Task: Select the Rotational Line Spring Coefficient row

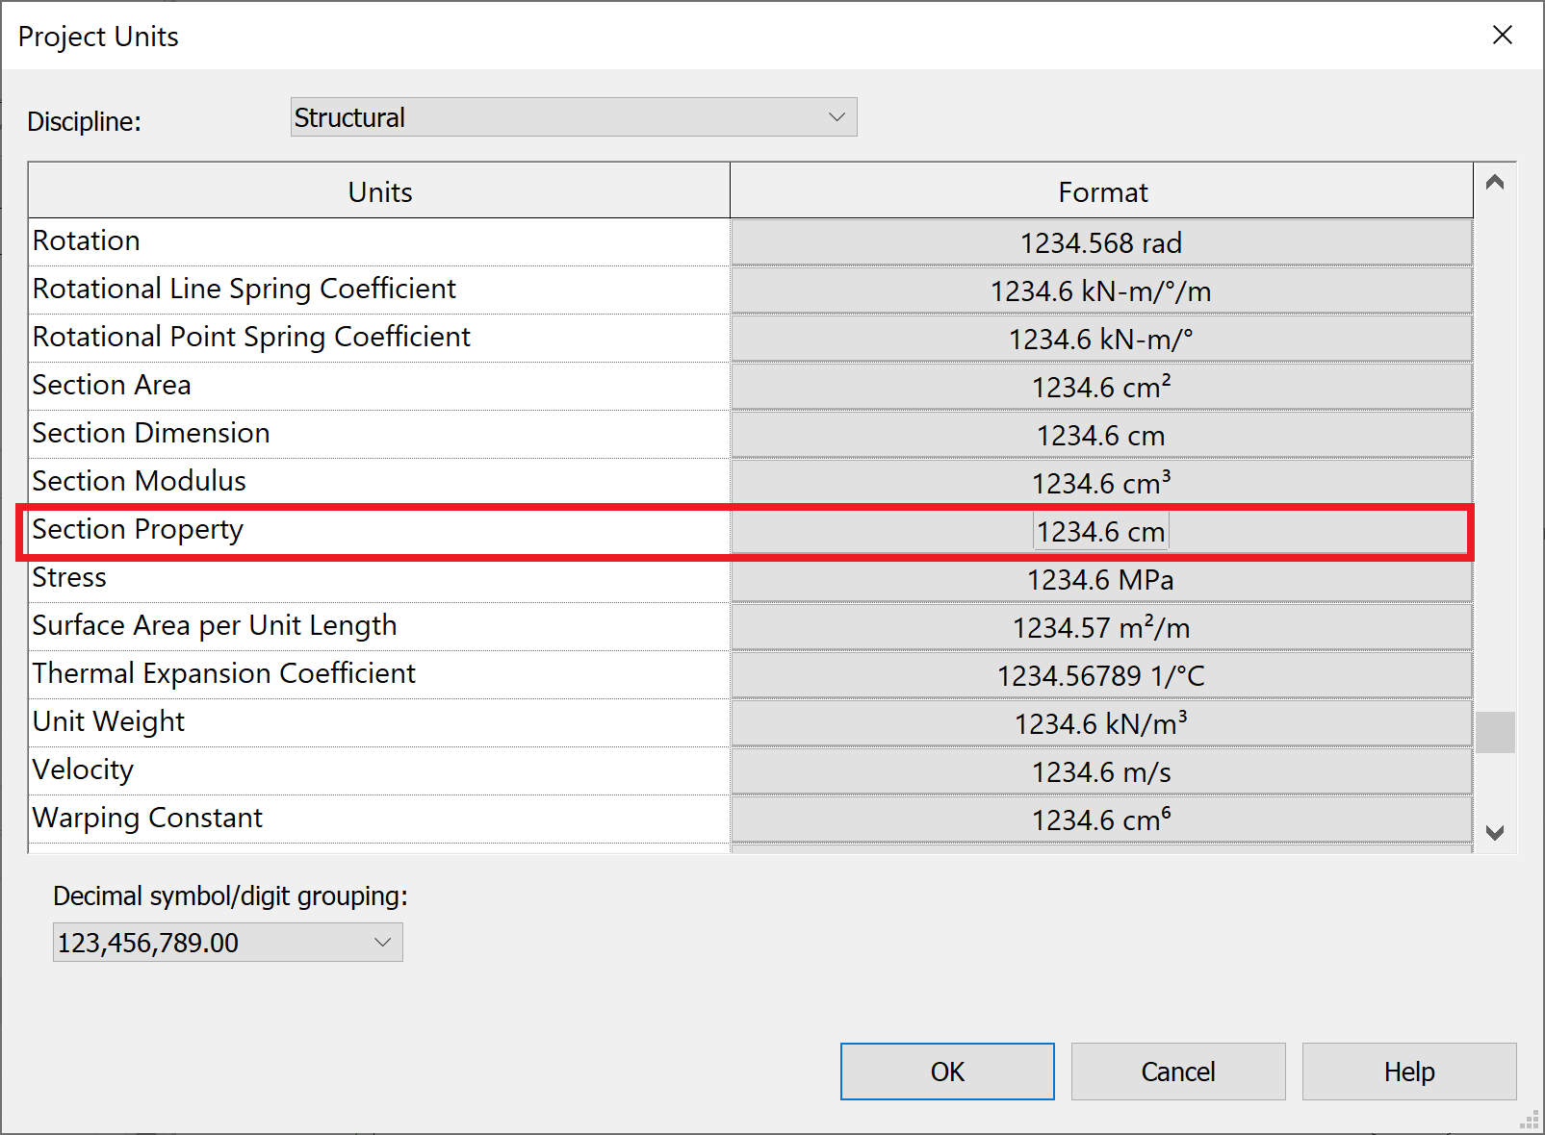Action: point(379,290)
